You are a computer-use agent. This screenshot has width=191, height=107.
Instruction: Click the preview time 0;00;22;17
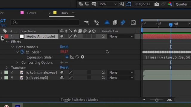[142, 4]
